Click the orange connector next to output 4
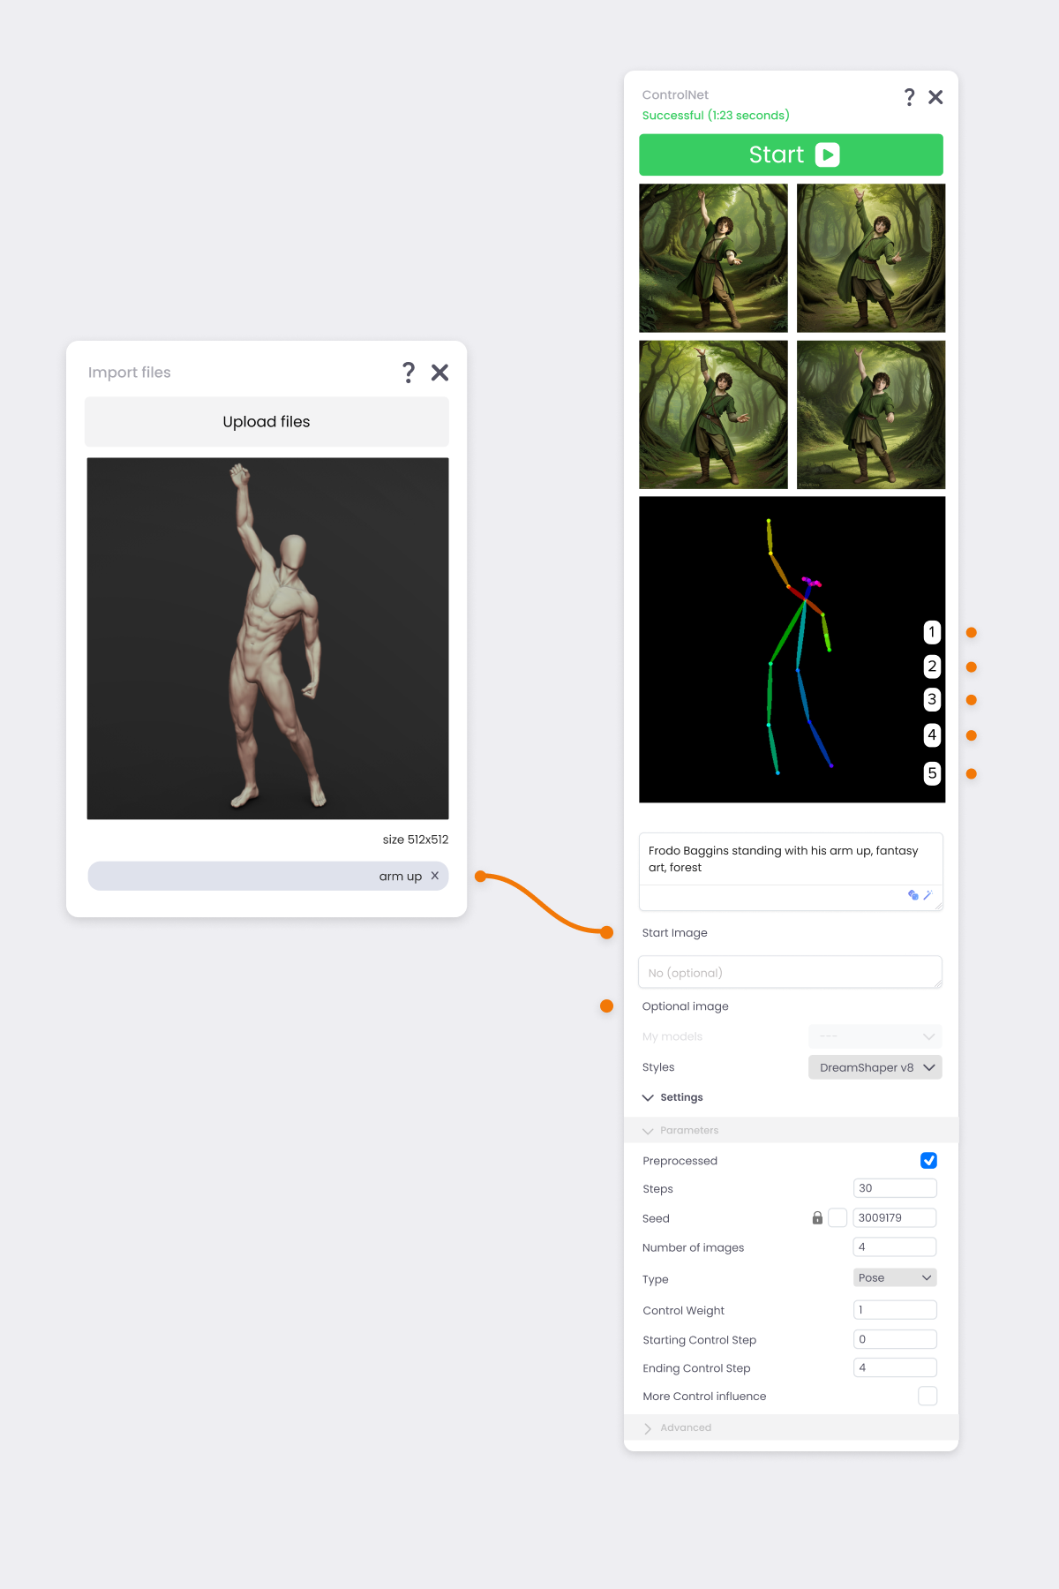This screenshot has width=1059, height=1589. (x=972, y=735)
